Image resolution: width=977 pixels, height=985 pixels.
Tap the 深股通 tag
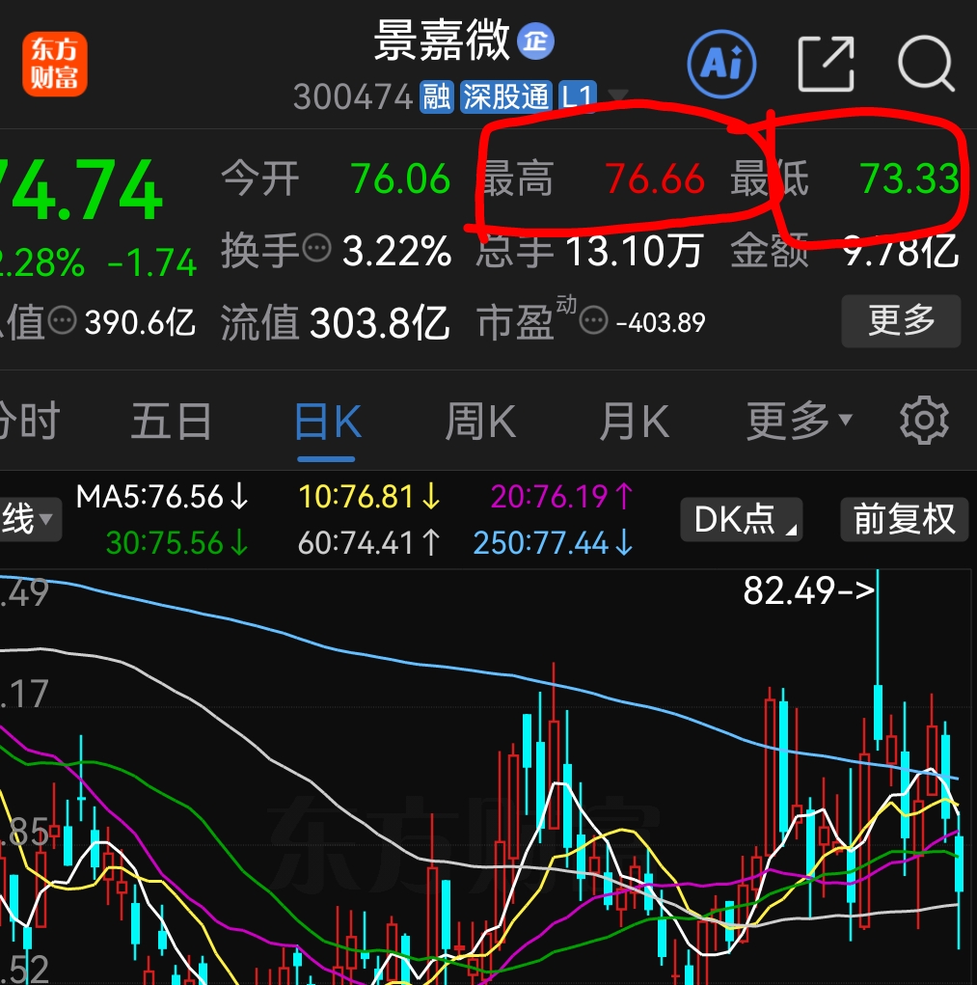tap(506, 96)
